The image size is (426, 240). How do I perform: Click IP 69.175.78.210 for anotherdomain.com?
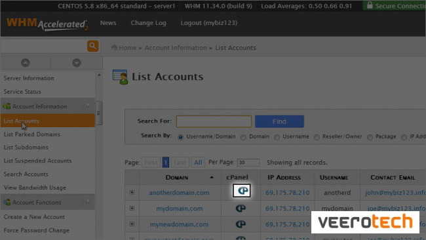point(288,193)
